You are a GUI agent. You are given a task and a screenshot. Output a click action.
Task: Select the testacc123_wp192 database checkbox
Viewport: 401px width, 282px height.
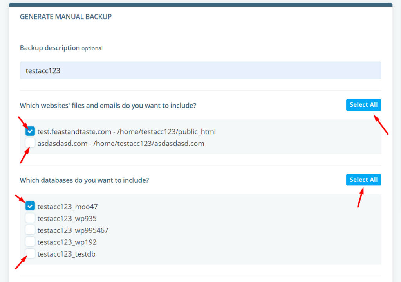[30, 242]
